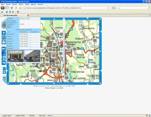Pan map to the north-east corner arrow
This screenshot has width=151, height=117.
pyautogui.click(x=100, y=19)
